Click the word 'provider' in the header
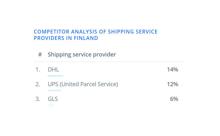The height and width of the screenshot is (136, 220). click(x=104, y=55)
